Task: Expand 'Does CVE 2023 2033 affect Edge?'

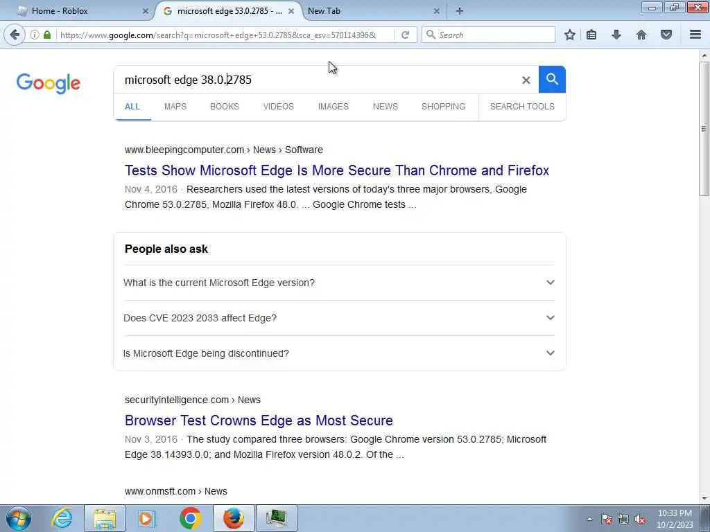Action: tap(339, 318)
